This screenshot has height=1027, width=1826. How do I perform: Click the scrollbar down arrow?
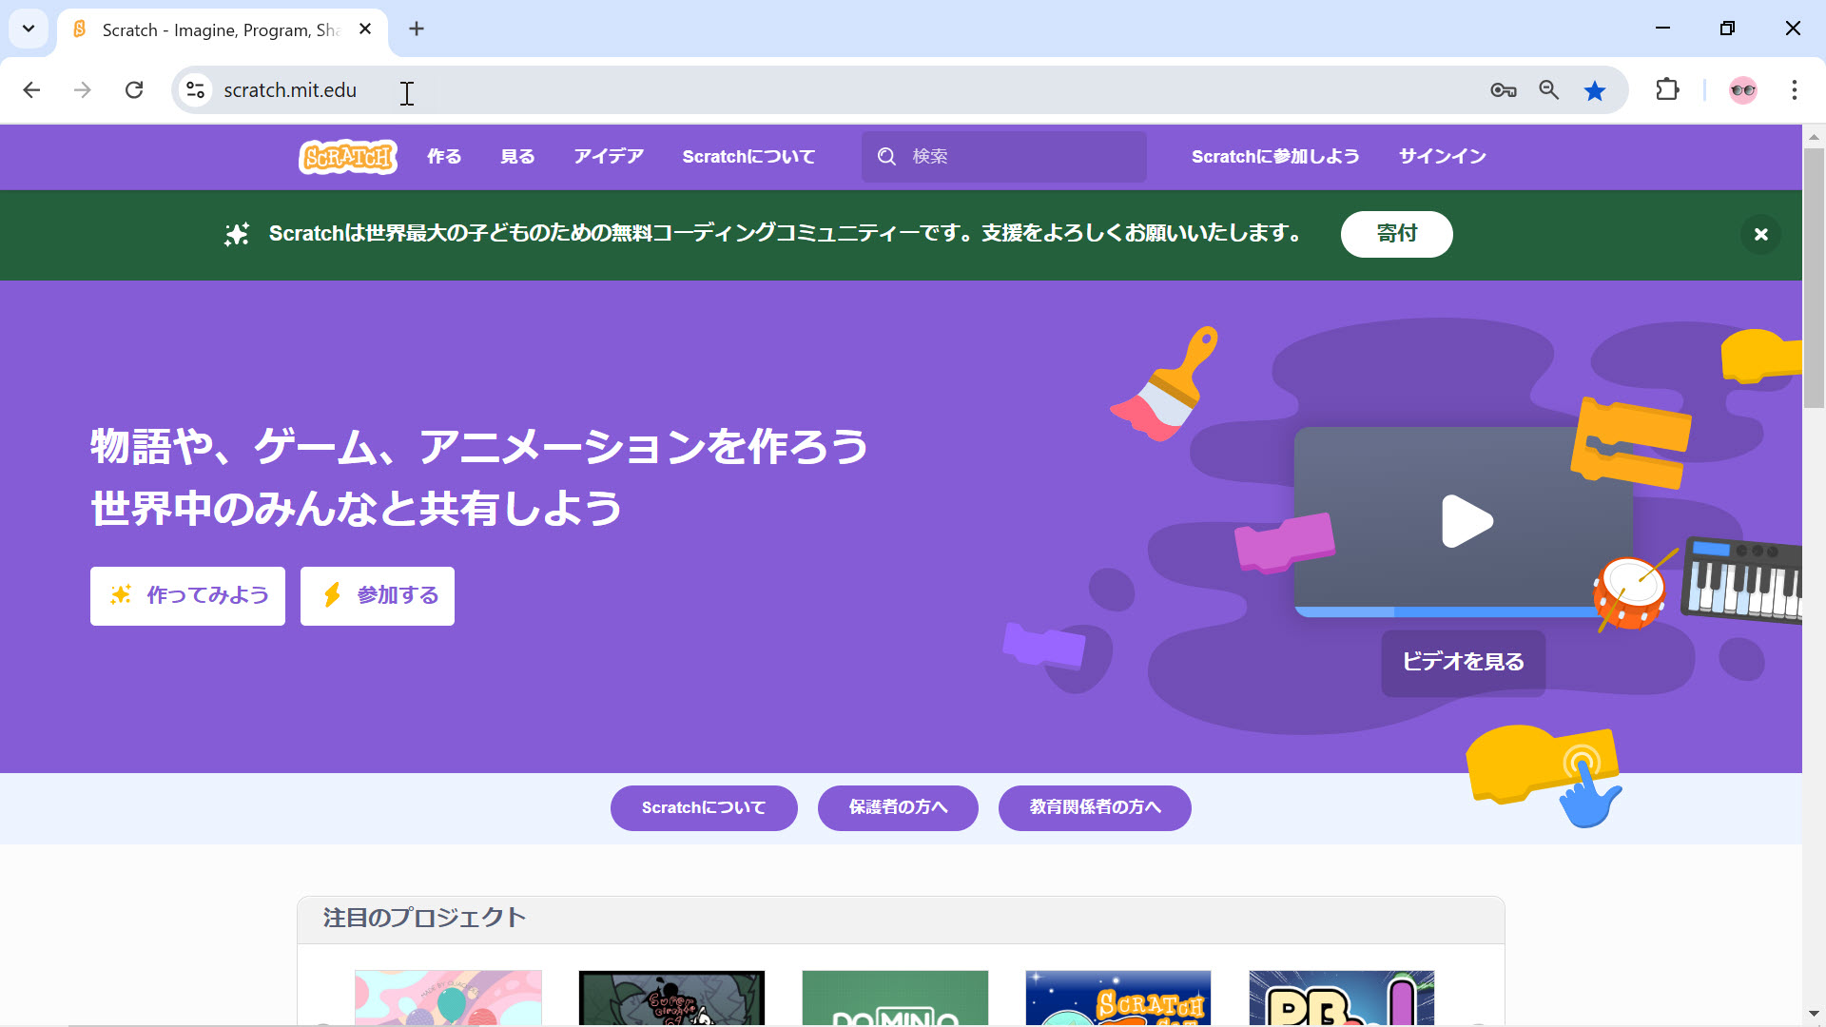[1815, 1014]
